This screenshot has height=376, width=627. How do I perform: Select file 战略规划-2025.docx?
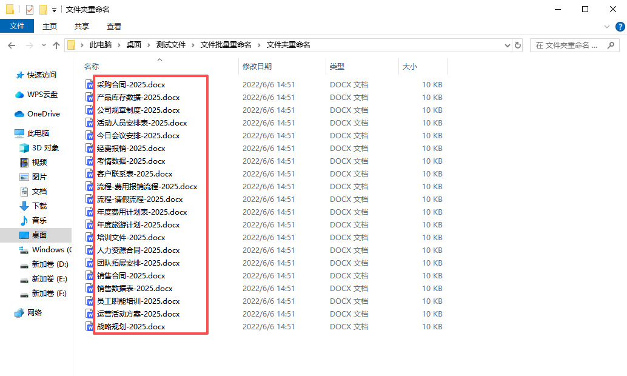pyautogui.click(x=131, y=327)
